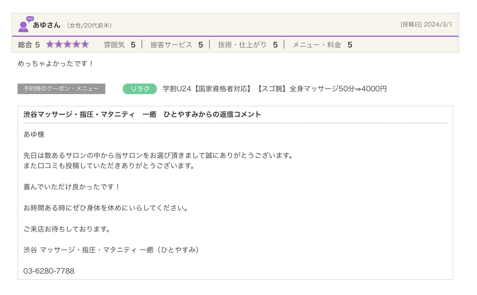This screenshot has width=477, height=295.
Task: Click the 雰囲気 rating label
Action: 114,45
